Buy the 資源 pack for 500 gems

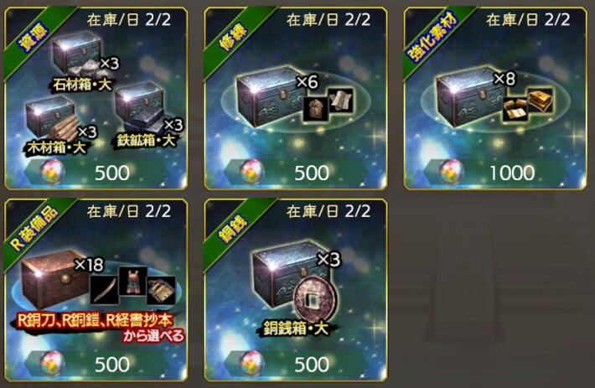coord(96,173)
